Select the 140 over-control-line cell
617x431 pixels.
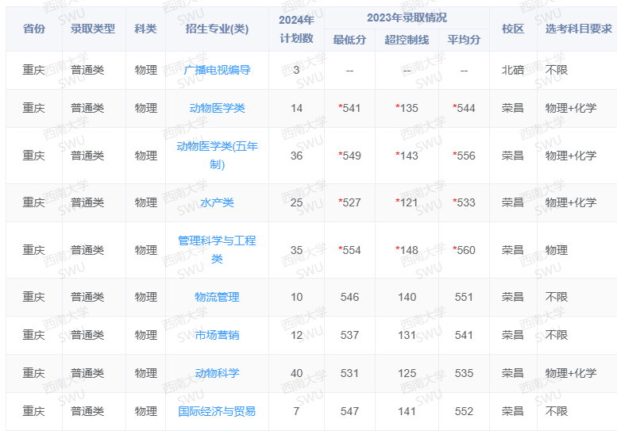pyautogui.click(x=407, y=297)
